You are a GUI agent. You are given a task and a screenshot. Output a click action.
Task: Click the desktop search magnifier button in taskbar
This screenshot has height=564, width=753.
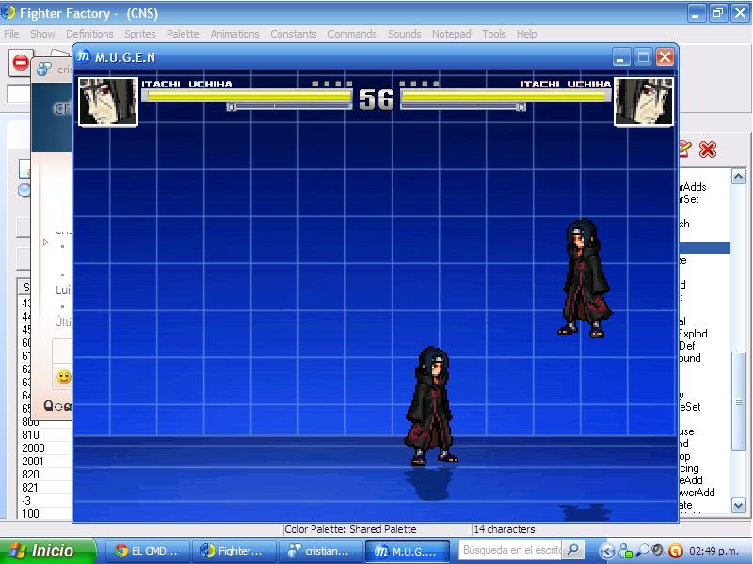573,550
